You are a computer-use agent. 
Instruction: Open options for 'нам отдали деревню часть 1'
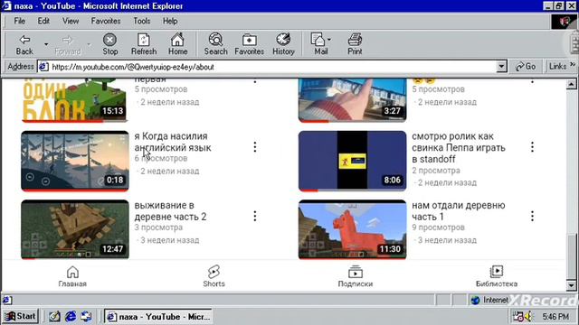click(532, 216)
